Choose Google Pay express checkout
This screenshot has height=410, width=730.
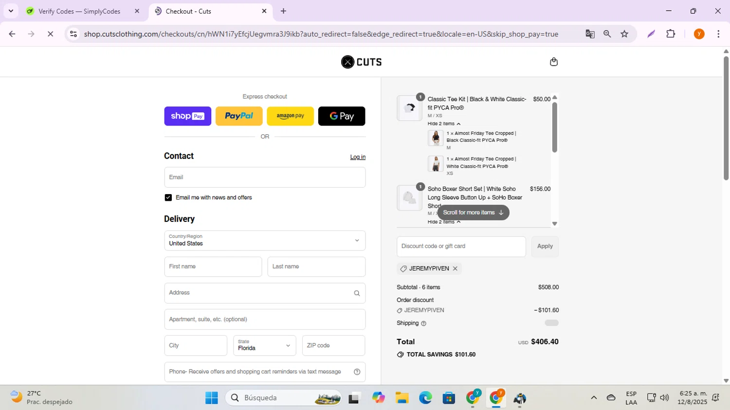(342, 116)
